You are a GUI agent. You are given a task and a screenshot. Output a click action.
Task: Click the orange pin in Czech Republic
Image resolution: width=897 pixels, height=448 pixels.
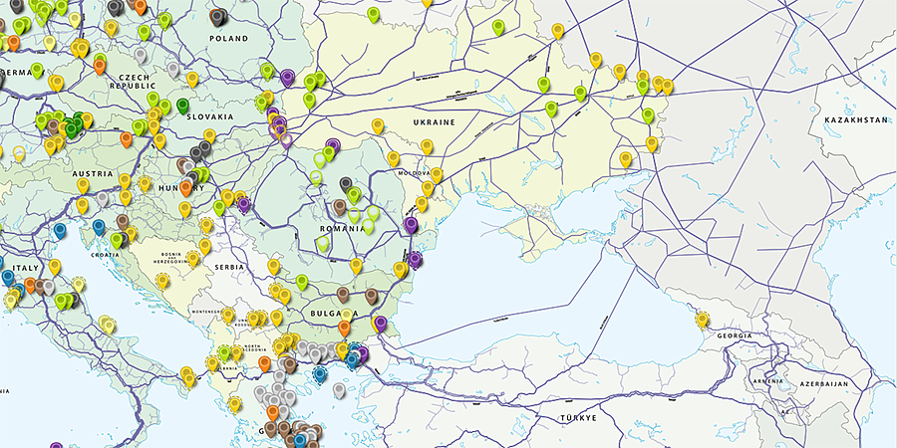pos(100,67)
